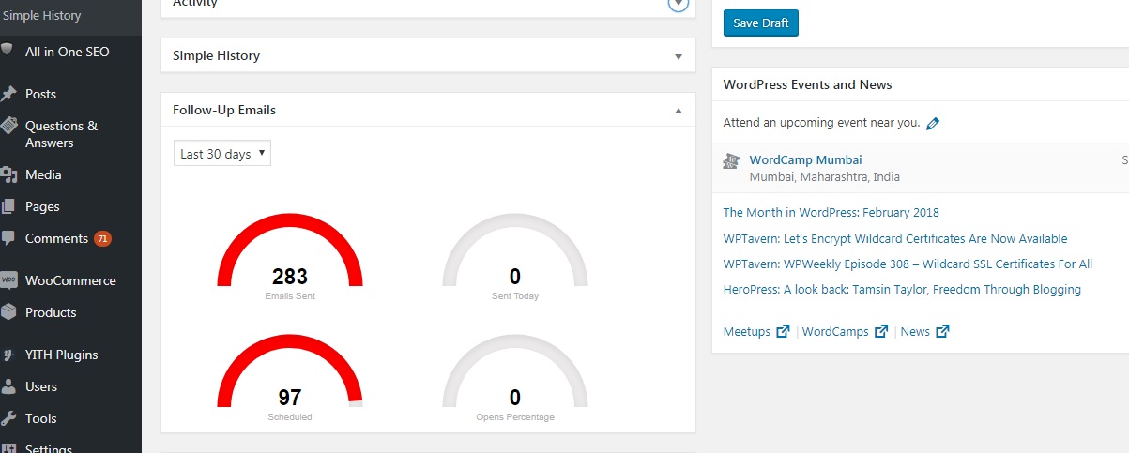Open YITH Plugins menu
The height and width of the screenshot is (453, 1129).
61,355
